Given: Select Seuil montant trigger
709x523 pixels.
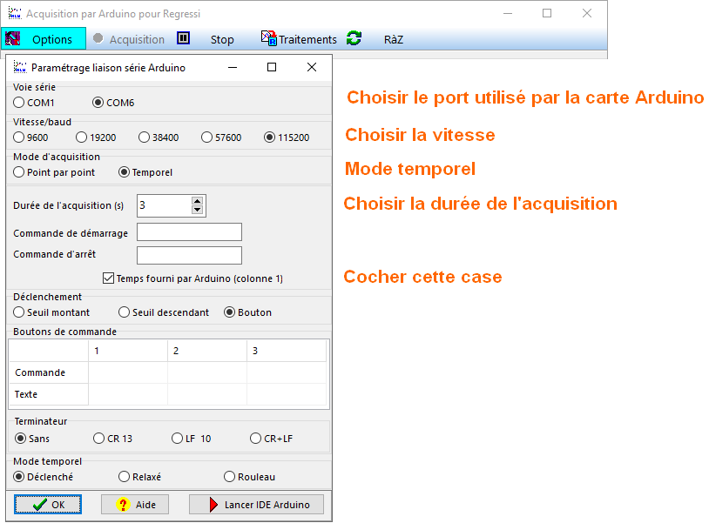Looking at the screenshot, I should pos(51,312).
